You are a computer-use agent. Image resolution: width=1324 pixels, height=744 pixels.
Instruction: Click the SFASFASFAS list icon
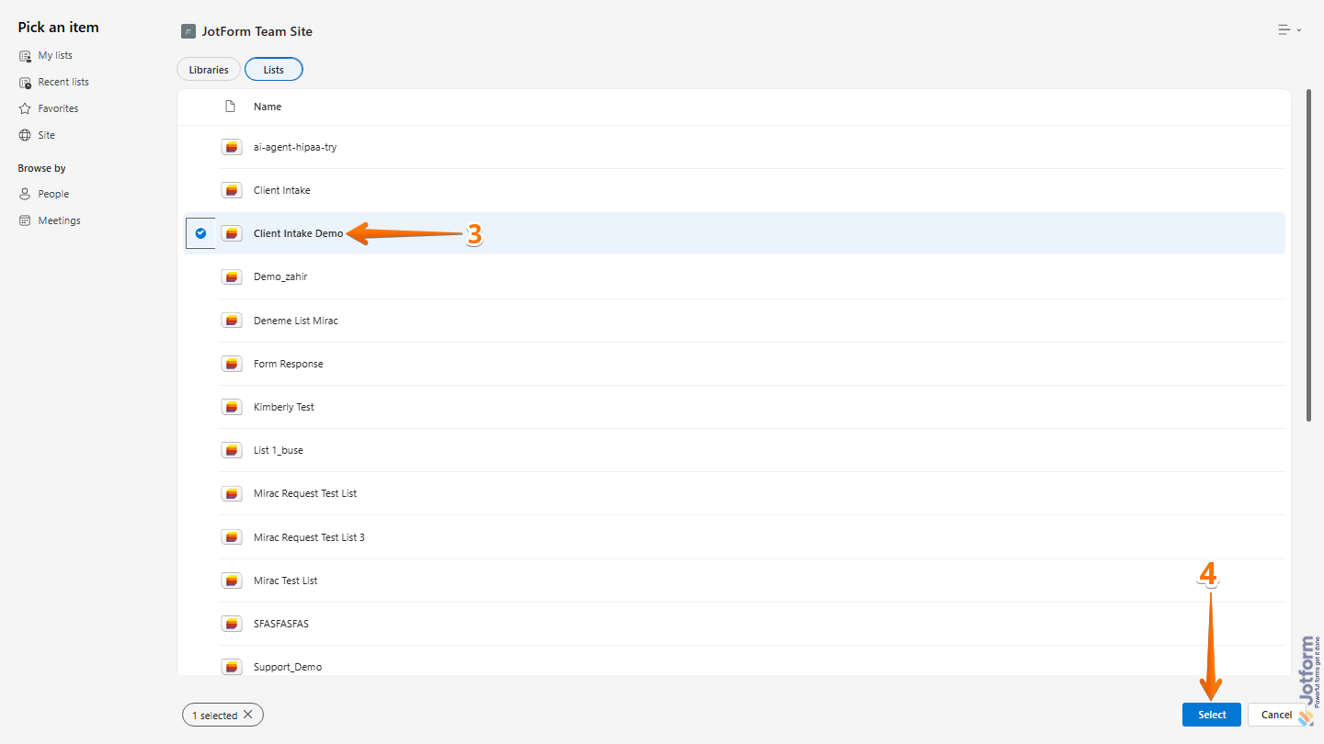(232, 624)
